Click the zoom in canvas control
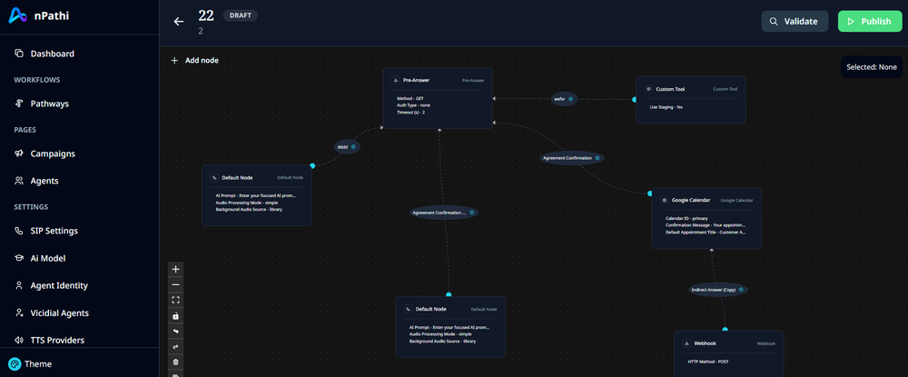908x377 pixels. pos(176,269)
